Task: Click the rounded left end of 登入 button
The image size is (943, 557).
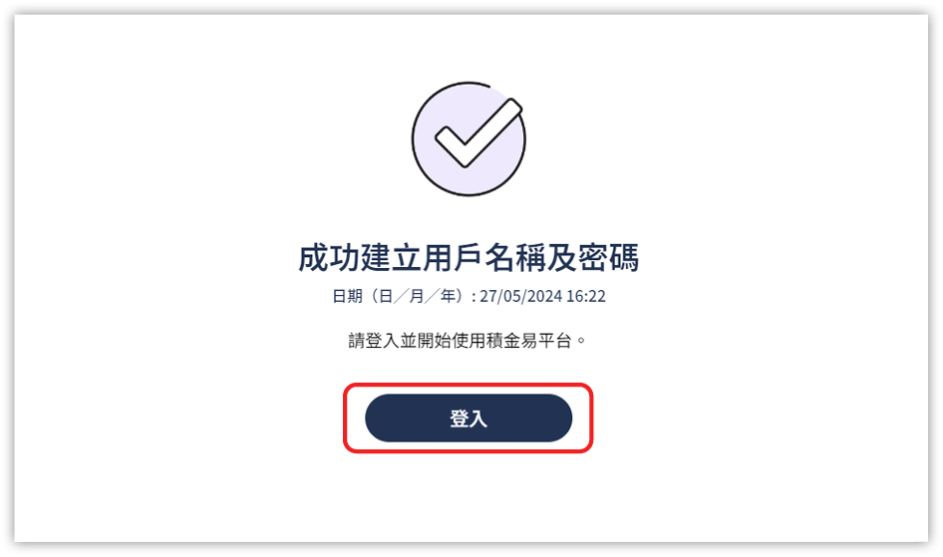Action: (x=379, y=418)
